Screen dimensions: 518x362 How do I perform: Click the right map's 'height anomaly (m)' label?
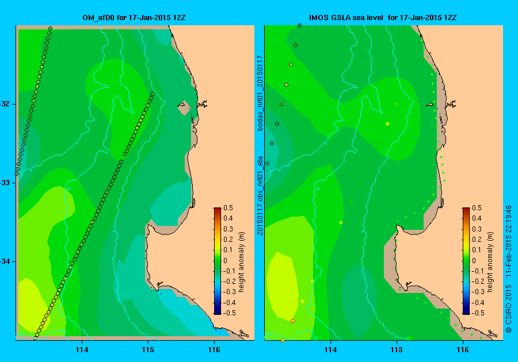click(x=490, y=262)
